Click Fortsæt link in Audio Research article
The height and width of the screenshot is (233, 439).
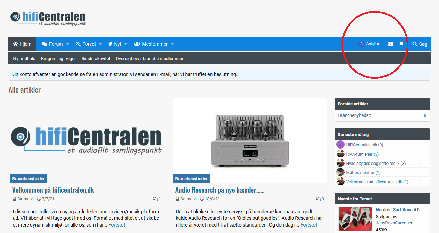309,225
